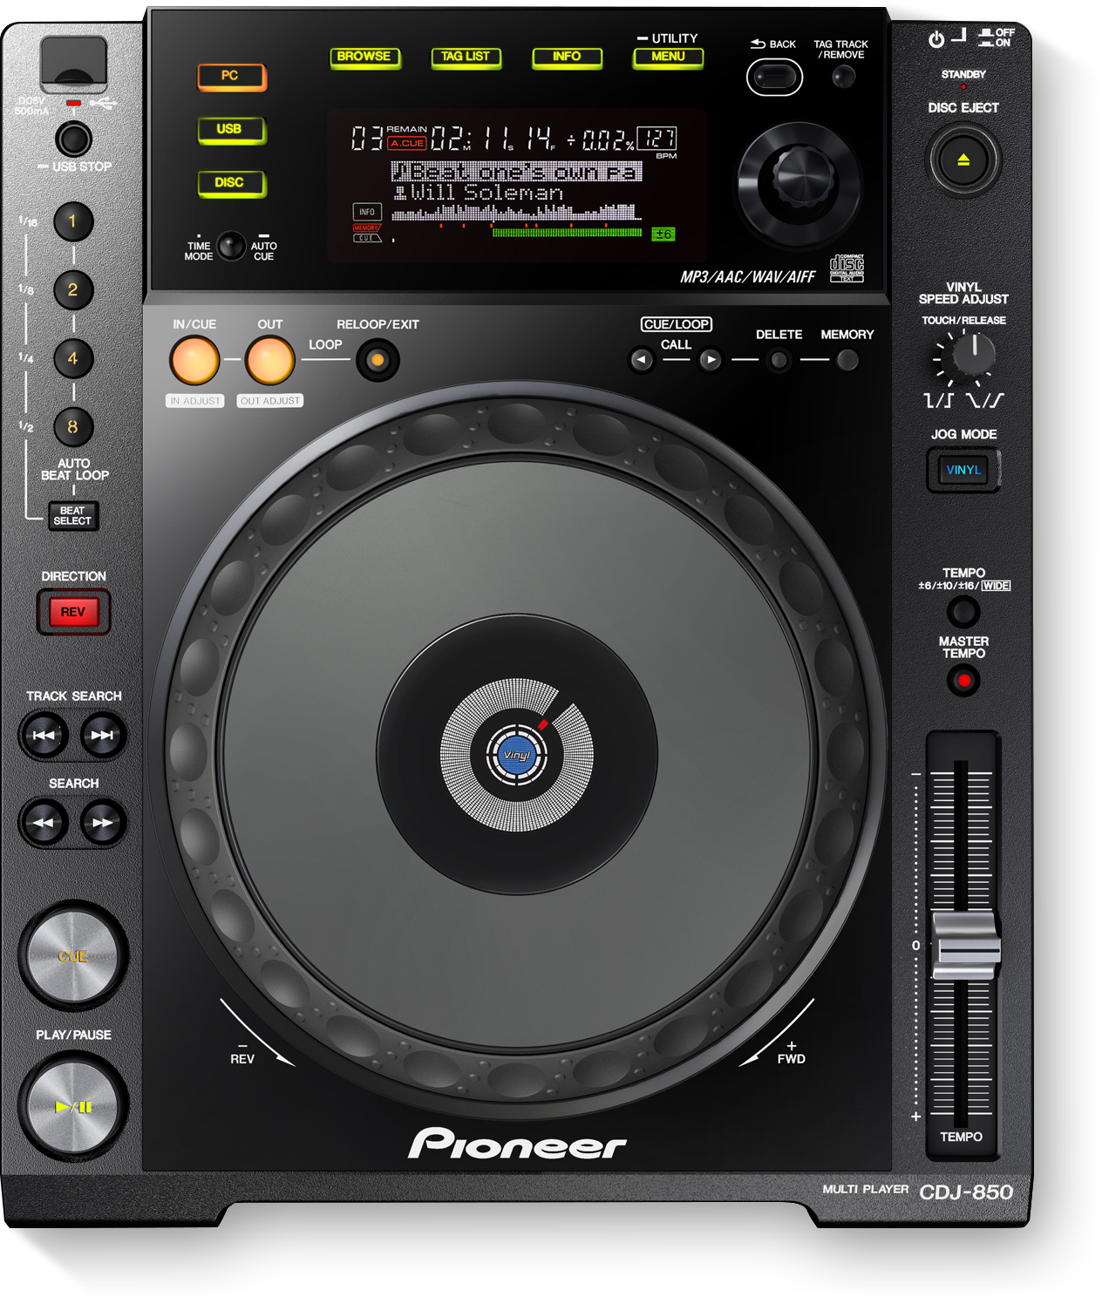This screenshot has width=1102, height=1297.
Task: Go to previous track with Track Search back
Action: coord(44,735)
